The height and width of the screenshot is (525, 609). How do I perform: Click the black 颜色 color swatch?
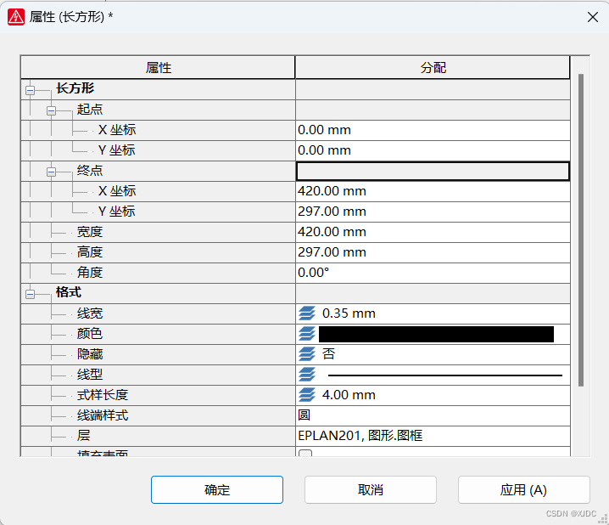click(436, 334)
